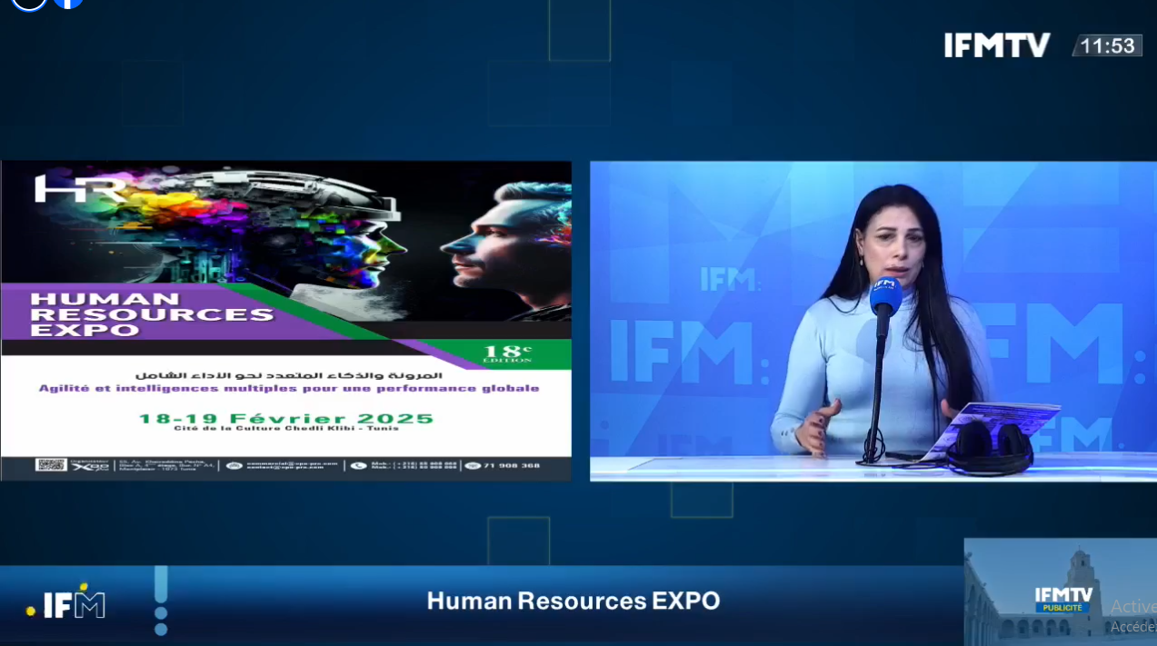Open the IFMTV Publicité thumbnail
Viewport: 1157px width, 646px height.
pos(1061,591)
